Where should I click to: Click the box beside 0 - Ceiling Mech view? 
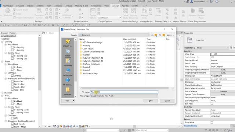(x=12, y=110)
